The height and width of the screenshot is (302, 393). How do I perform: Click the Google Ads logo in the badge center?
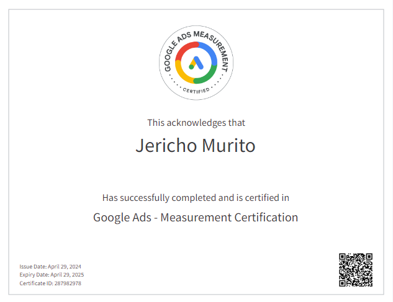196,63
